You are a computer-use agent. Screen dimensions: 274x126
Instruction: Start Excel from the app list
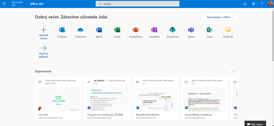click(117, 30)
